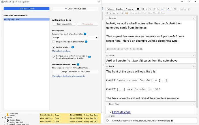Toggle Remove notes without review history checkbox
Viewport: 199px width, 125px height.
(x=54, y=57)
